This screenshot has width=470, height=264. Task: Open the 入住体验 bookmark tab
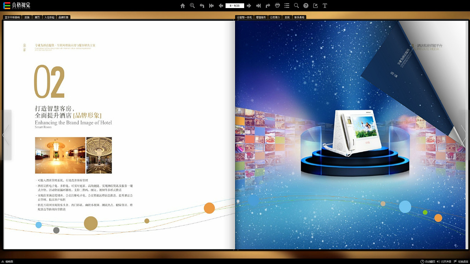click(x=49, y=17)
